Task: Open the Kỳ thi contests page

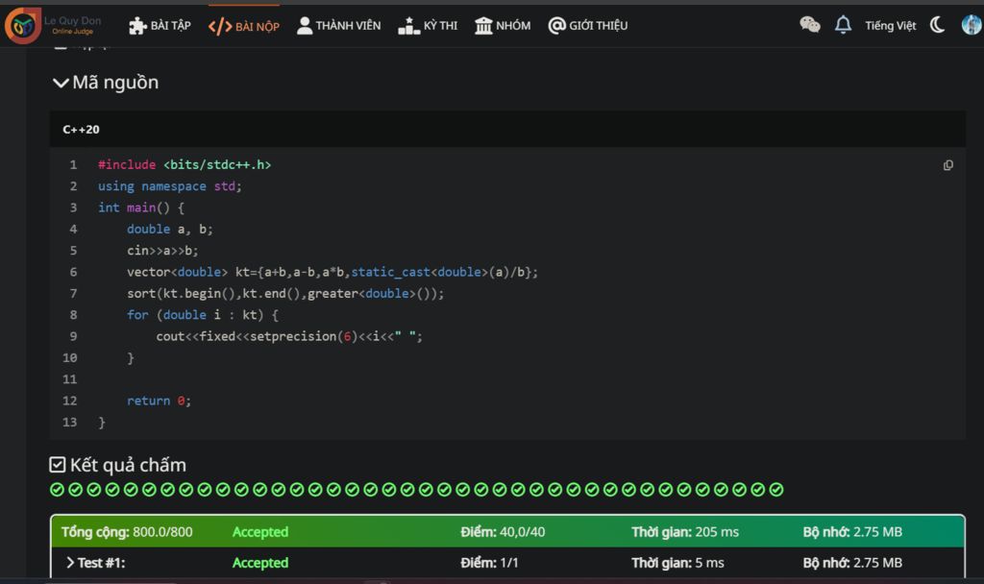Action: click(428, 26)
